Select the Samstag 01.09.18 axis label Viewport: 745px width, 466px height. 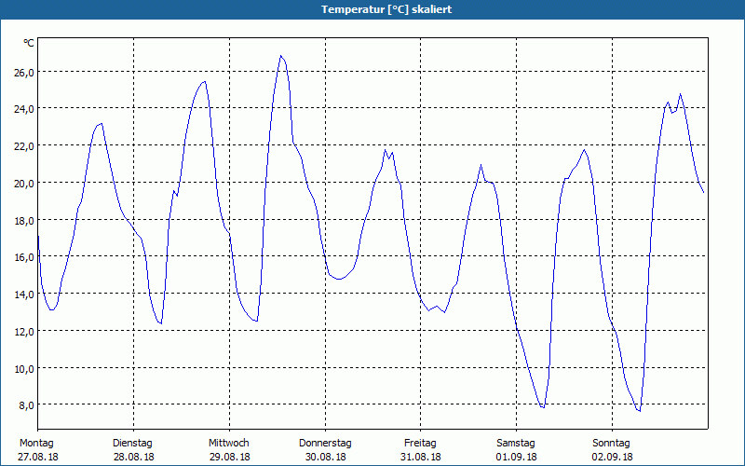516,450
